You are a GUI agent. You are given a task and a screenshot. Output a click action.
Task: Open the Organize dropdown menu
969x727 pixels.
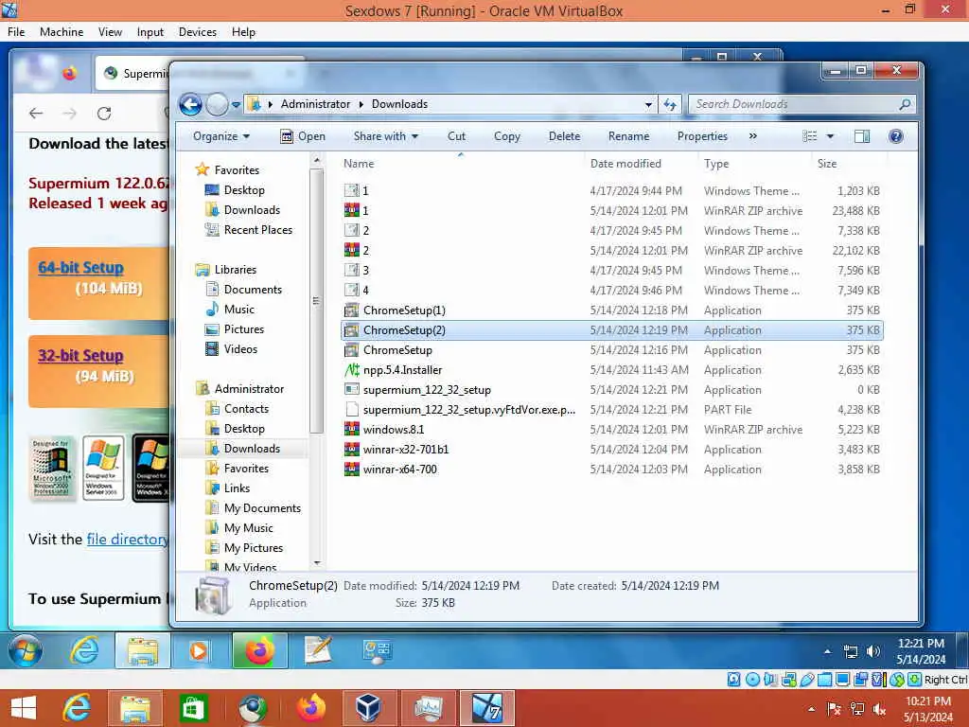tap(221, 136)
